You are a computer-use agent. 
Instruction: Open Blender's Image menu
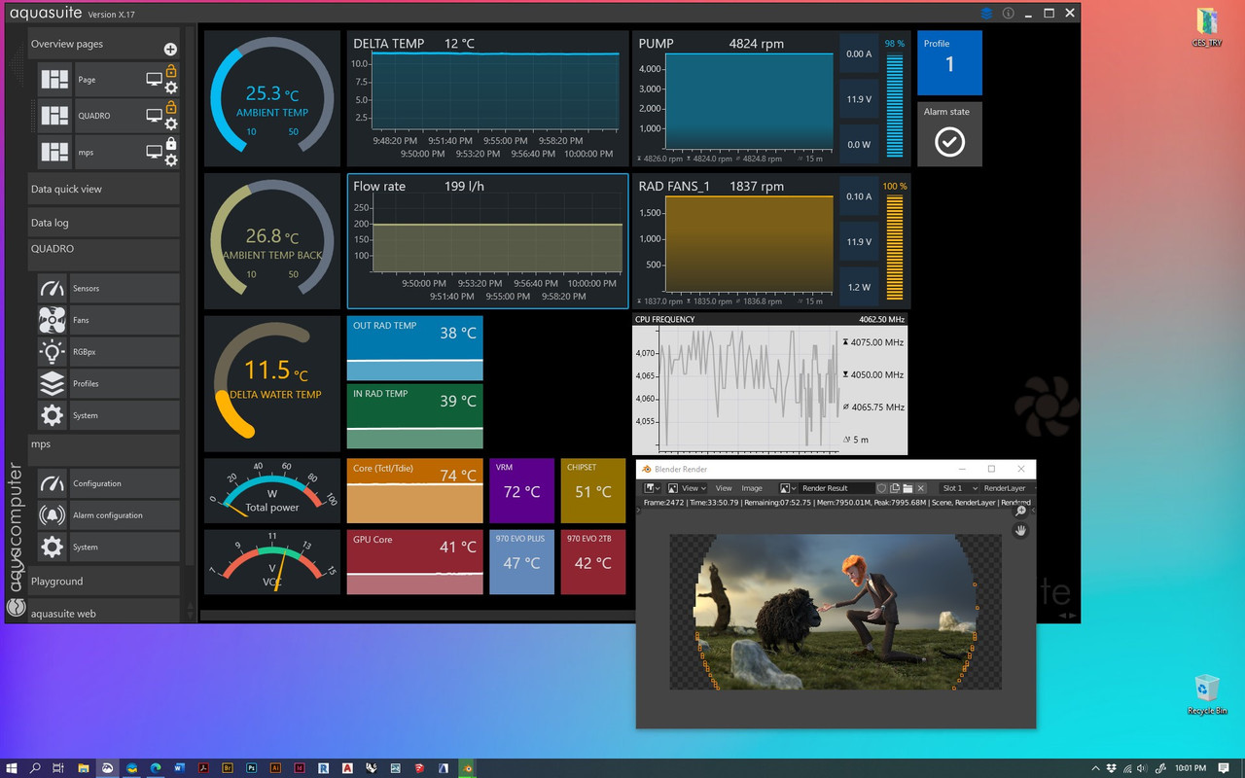(751, 488)
